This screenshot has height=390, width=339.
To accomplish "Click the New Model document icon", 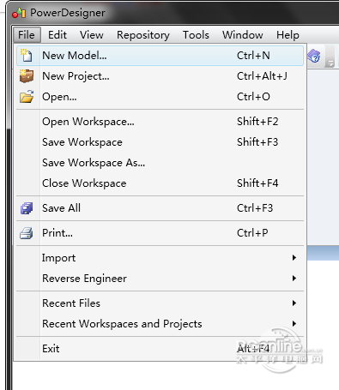I will pyautogui.click(x=27, y=56).
